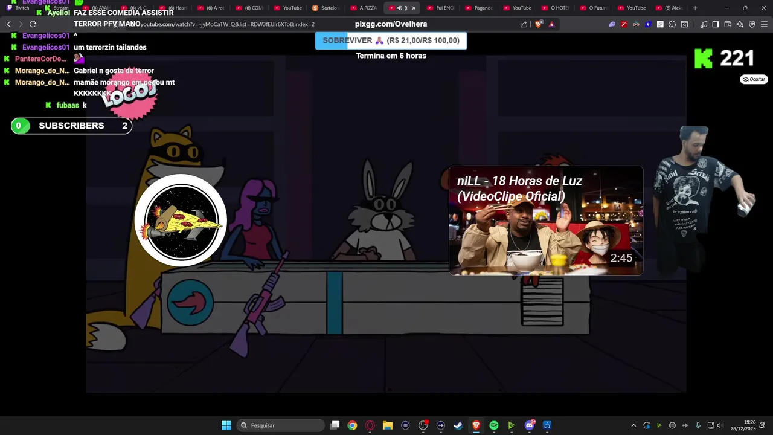Open Brave Shields lion icon
This screenshot has width=773, height=435.
(538, 24)
